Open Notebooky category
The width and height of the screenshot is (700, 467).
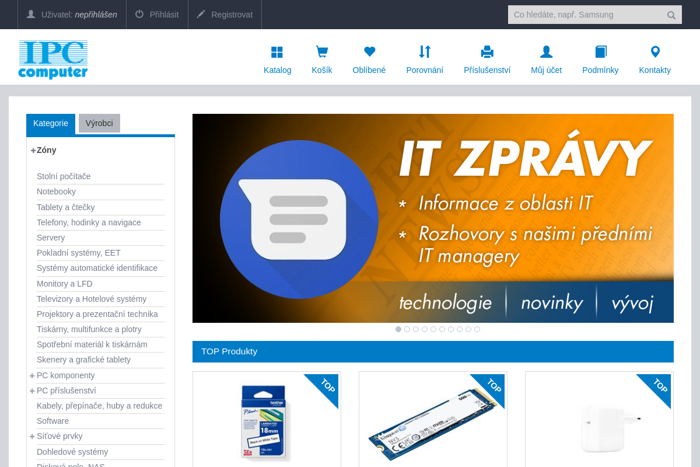tap(56, 191)
